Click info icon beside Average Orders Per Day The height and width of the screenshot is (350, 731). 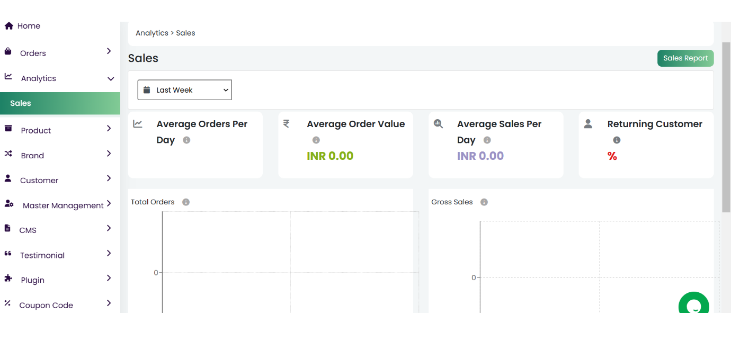coord(186,140)
